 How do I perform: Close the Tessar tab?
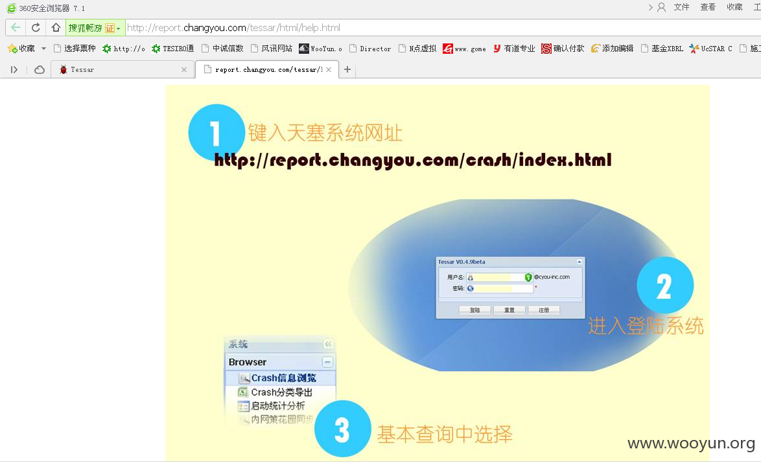(x=184, y=69)
